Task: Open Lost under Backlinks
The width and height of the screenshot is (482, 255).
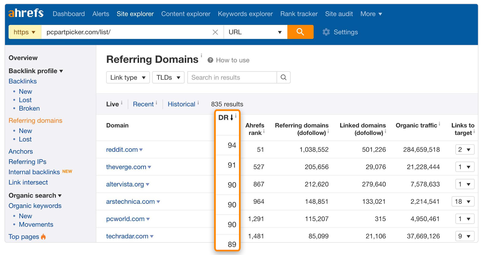Action: tap(25, 100)
